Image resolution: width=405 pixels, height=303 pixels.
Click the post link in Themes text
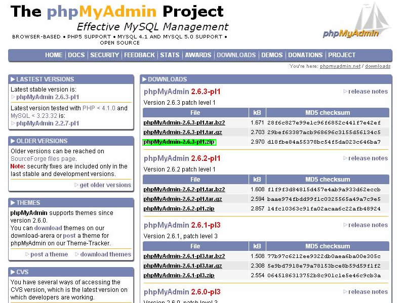(69, 235)
